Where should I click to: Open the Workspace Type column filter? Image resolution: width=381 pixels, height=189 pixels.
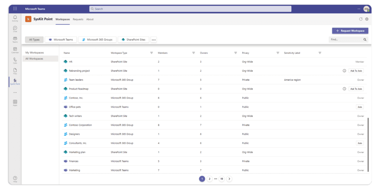[151, 53]
